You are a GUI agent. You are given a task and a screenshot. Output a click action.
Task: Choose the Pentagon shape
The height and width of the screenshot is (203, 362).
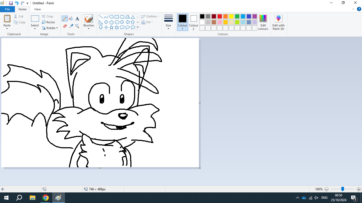(112, 22)
